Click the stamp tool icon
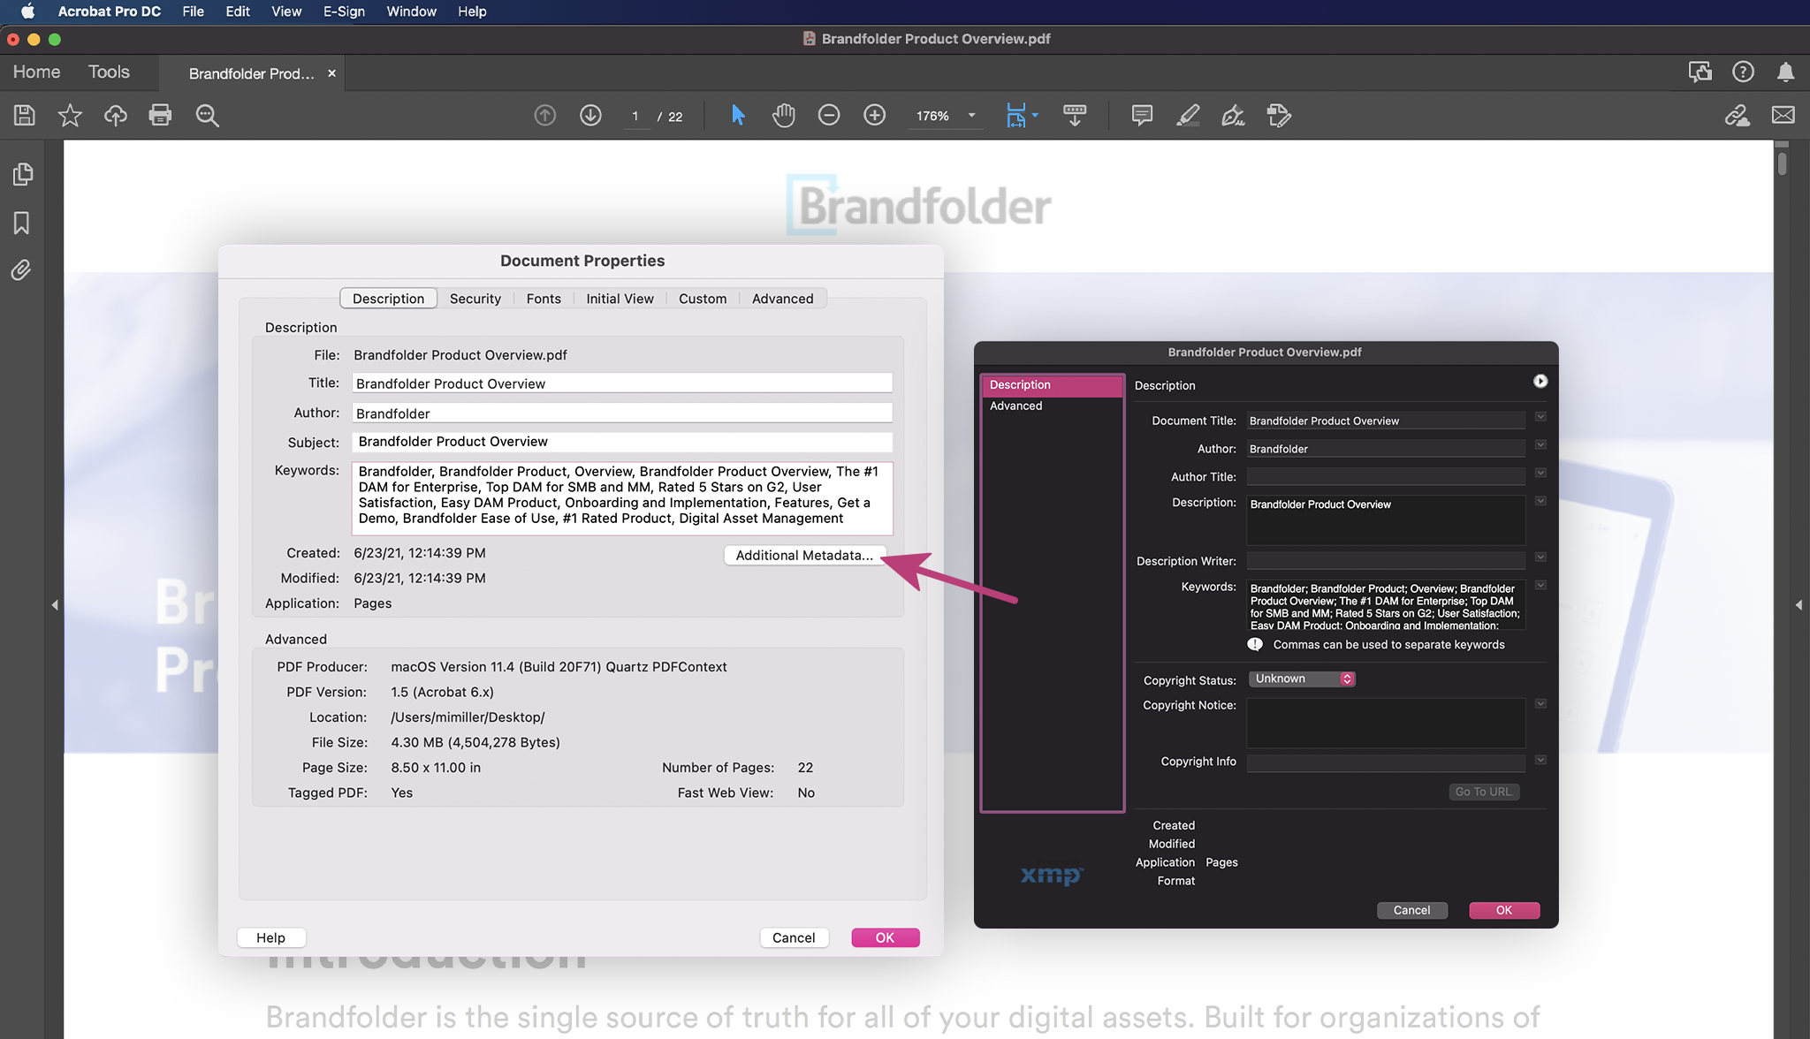 [1279, 115]
